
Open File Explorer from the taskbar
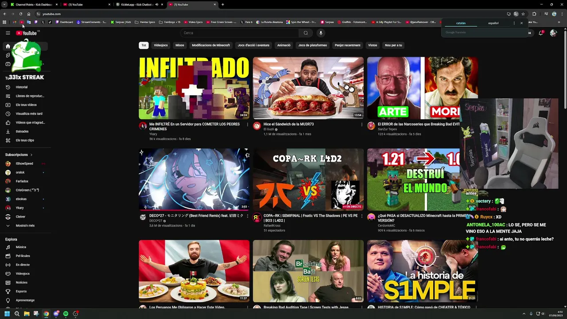(x=27, y=314)
